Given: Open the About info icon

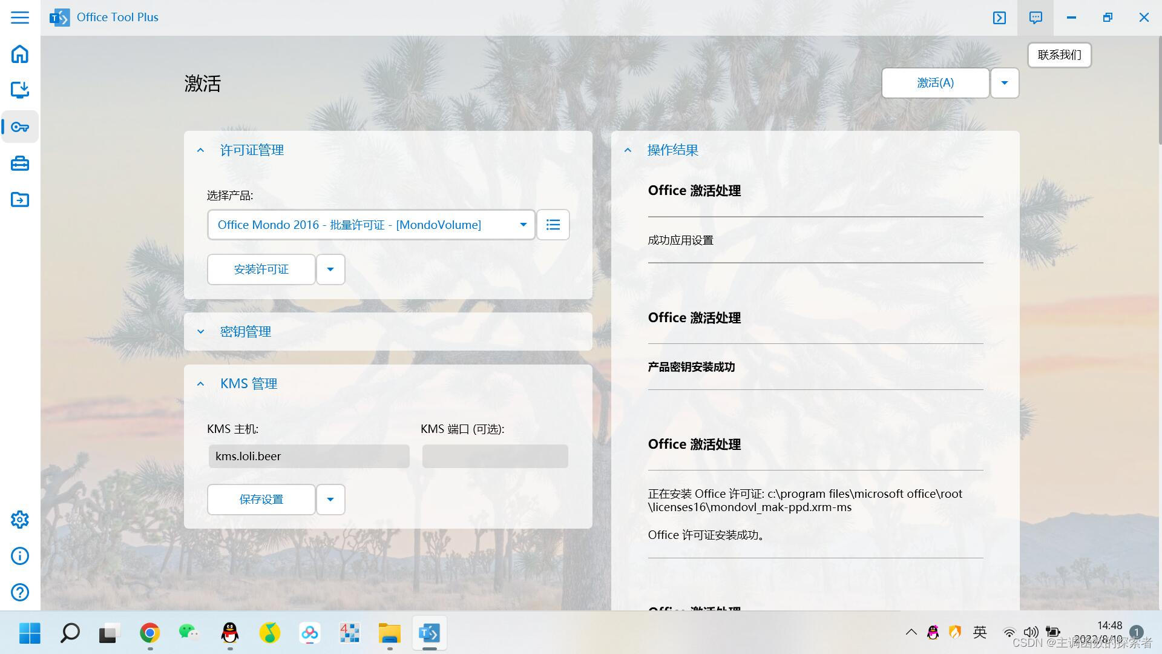Looking at the screenshot, I should coord(20,556).
